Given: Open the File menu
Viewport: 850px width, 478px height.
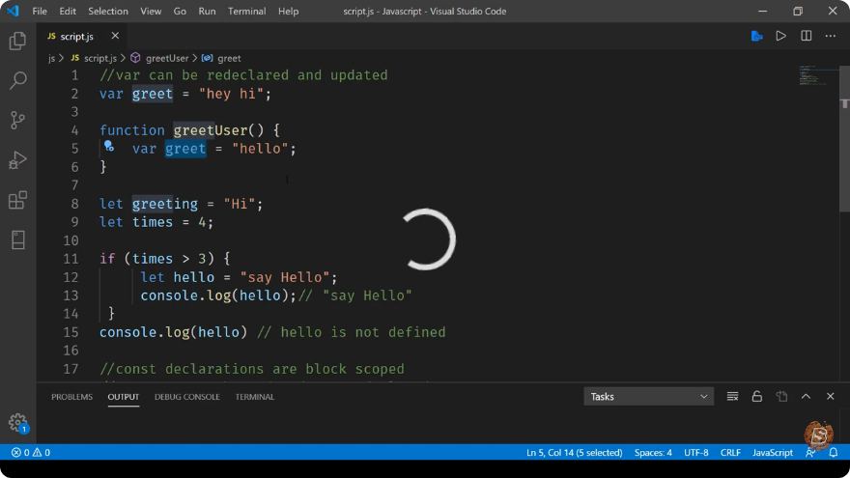Looking at the screenshot, I should (40, 11).
